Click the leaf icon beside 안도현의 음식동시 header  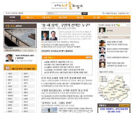(118, 25)
